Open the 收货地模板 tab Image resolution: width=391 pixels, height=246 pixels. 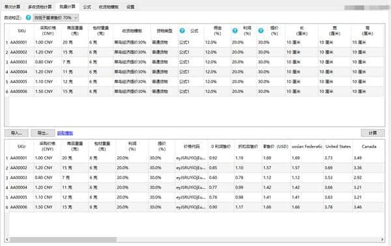tap(109, 7)
